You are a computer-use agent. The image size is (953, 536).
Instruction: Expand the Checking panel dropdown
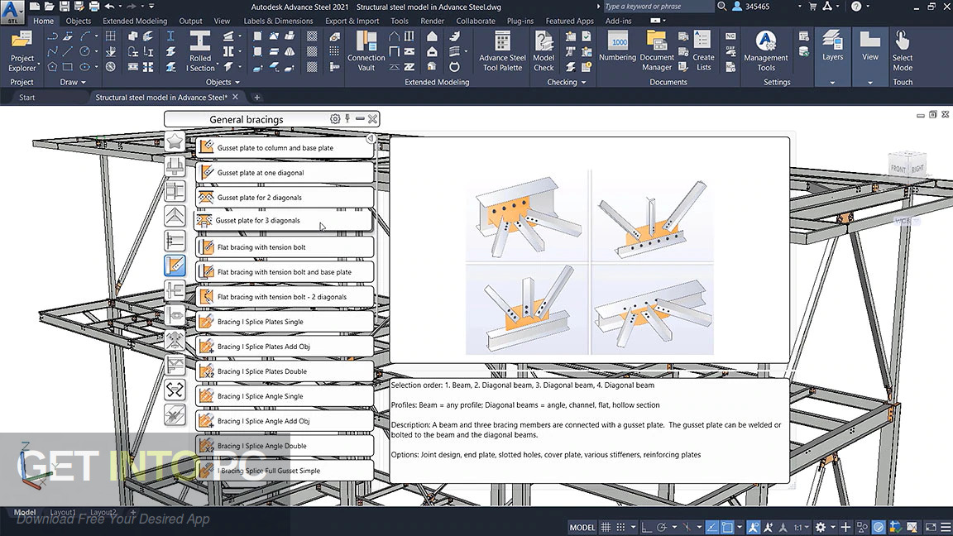coord(567,82)
